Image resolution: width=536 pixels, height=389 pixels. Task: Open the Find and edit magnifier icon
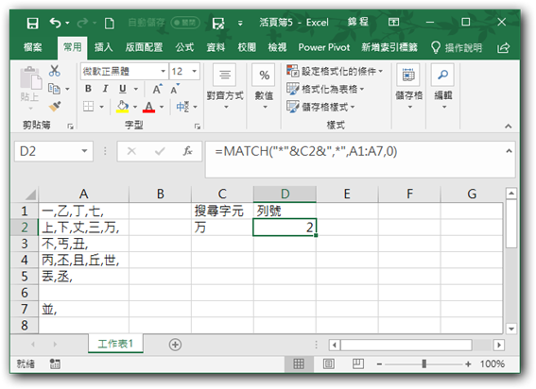[x=443, y=75]
